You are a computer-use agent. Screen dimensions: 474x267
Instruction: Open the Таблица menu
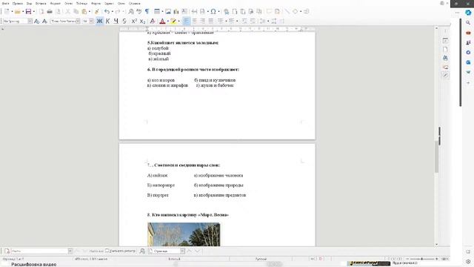pos(81,3)
